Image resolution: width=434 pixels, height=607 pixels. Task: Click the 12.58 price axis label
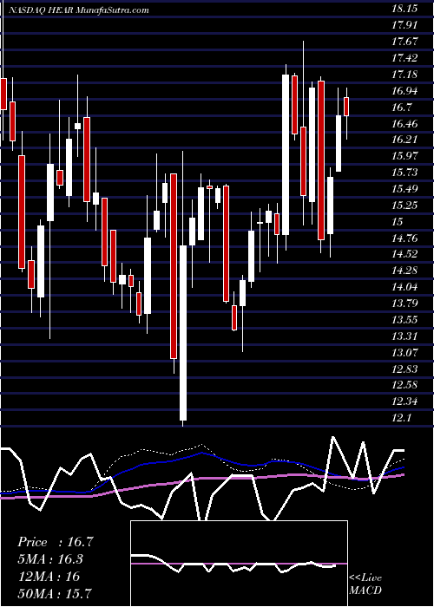[404, 385]
